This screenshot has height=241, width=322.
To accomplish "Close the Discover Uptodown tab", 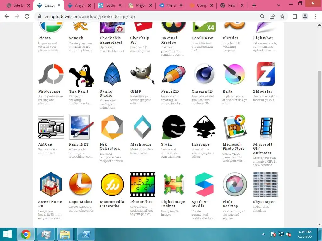I will tap(59, 5).
